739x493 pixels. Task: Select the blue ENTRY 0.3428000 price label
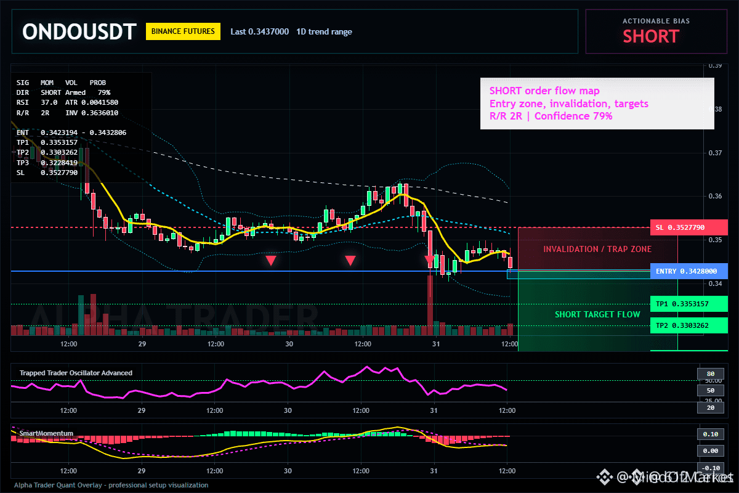pyautogui.click(x=689, y=271)
